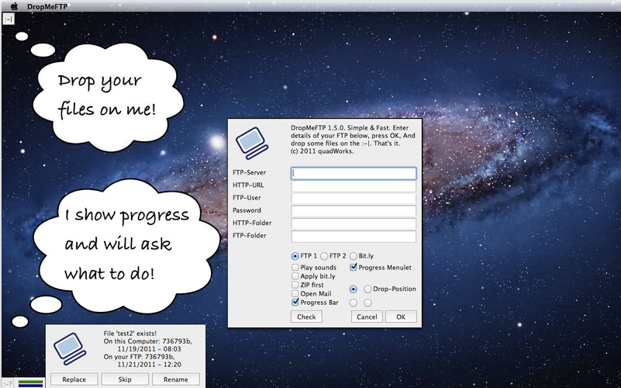
Task: Click 'I show progress' speech bubble
Action: click(126, 246)
